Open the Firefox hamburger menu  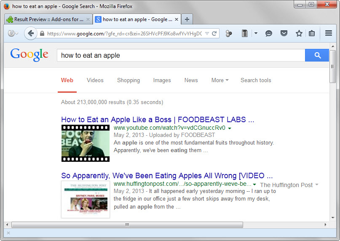pos(329,33)
